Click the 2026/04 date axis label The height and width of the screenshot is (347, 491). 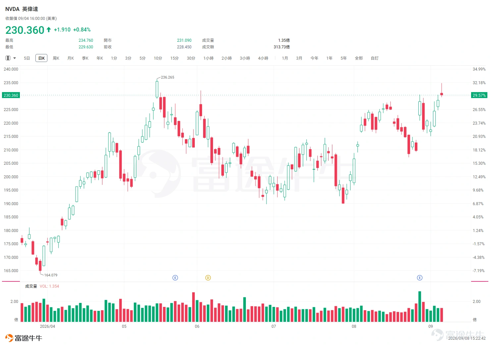pyautogui.click(x=47, y=326)
